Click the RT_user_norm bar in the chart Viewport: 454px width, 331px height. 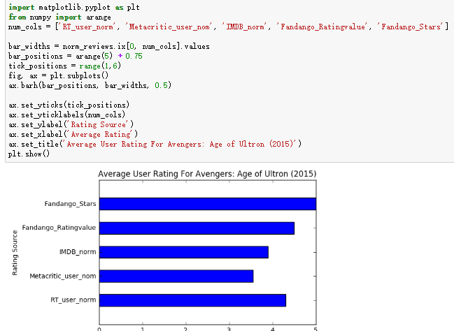192,300
